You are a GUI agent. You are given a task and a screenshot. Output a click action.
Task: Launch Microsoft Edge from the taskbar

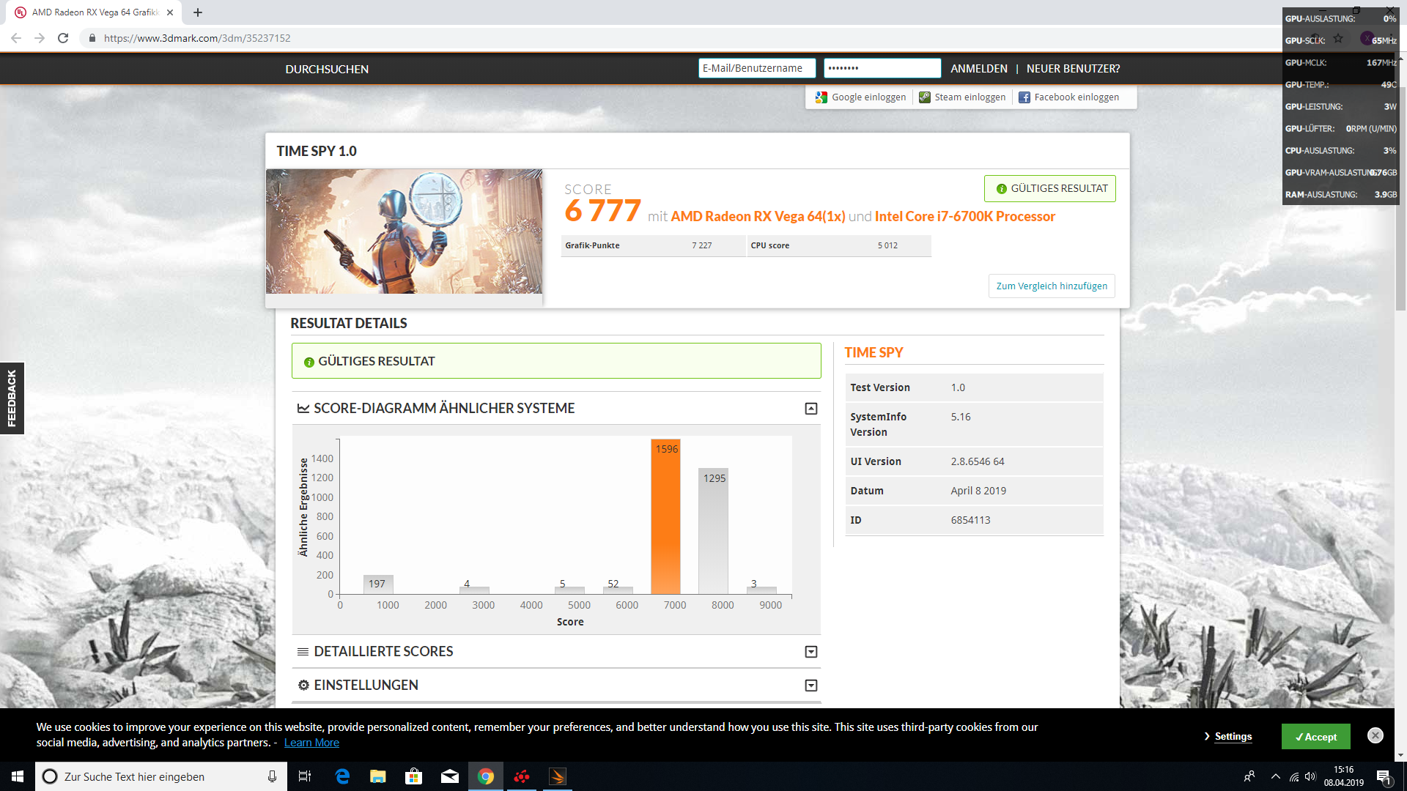342,776
